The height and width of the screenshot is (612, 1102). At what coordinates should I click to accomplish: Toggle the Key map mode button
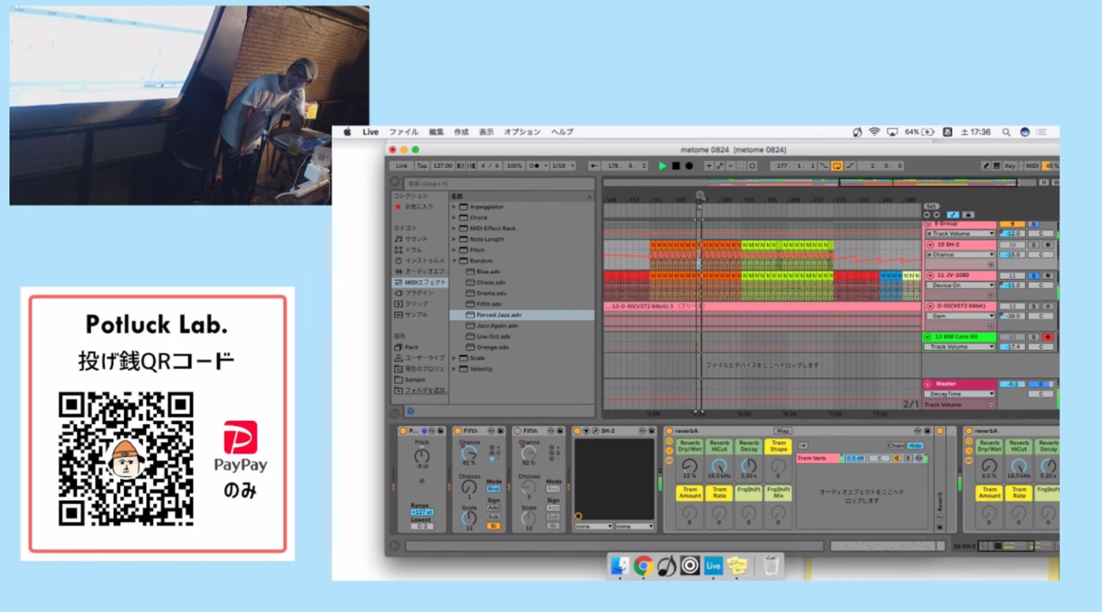tap(1011, 166)
